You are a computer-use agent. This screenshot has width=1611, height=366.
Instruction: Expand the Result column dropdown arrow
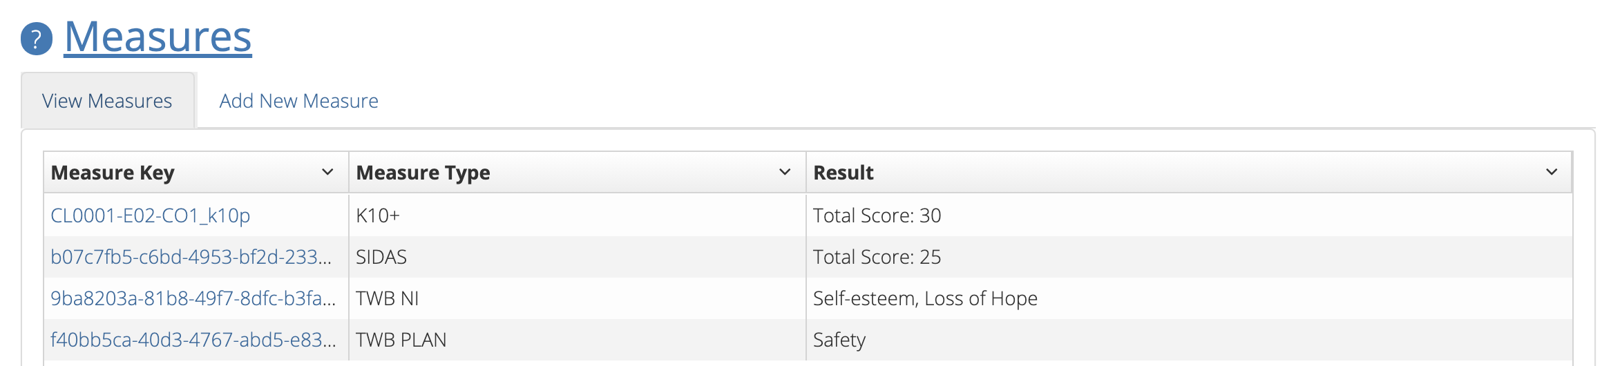(1551, 172)
